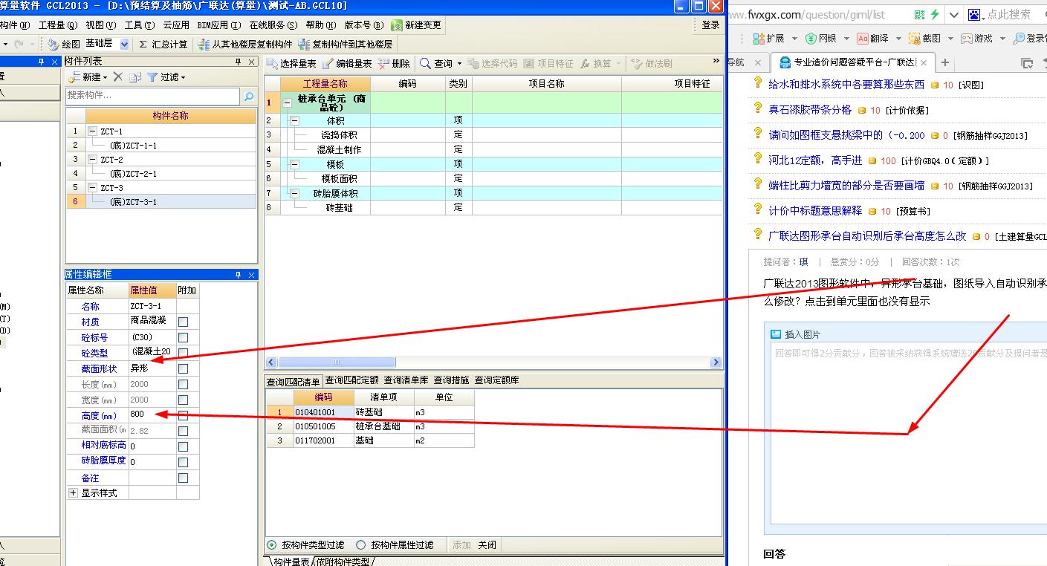Pin the 属性编辑框 panel

[239, 275]
